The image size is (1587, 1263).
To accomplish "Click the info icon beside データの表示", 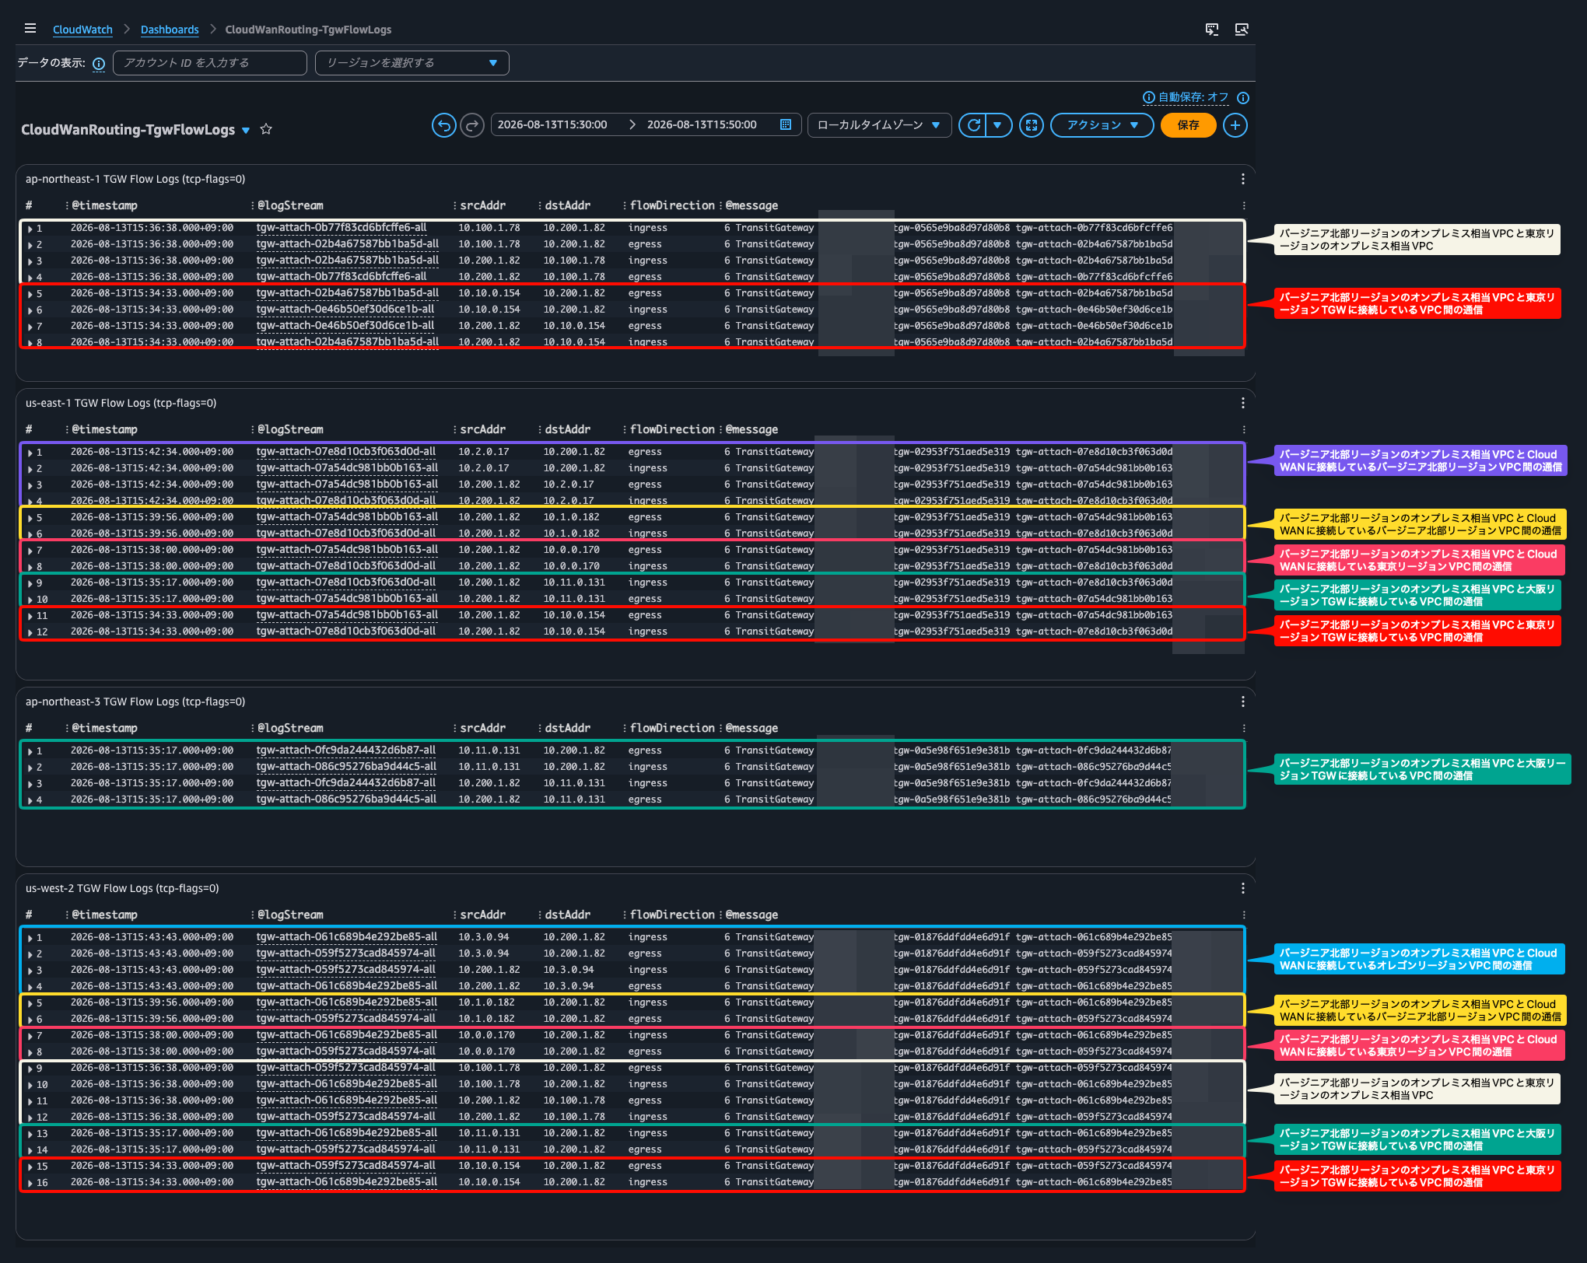I will coord(99,64).
